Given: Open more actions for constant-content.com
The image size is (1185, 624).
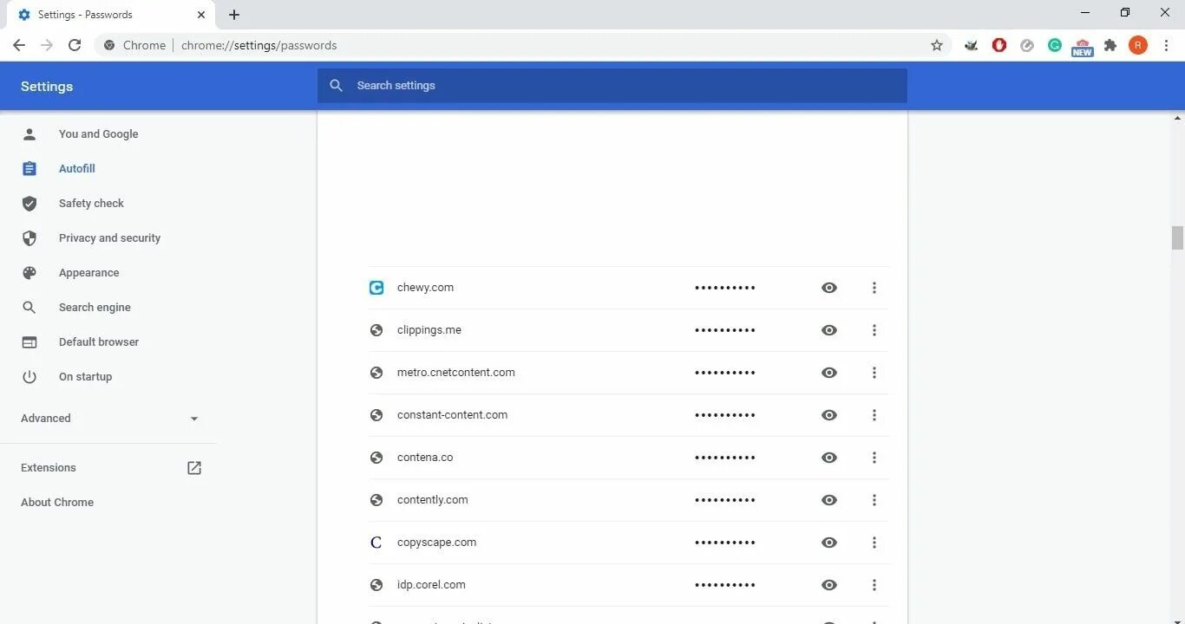Looking at the screenshot, I should [x=874, y=415].
